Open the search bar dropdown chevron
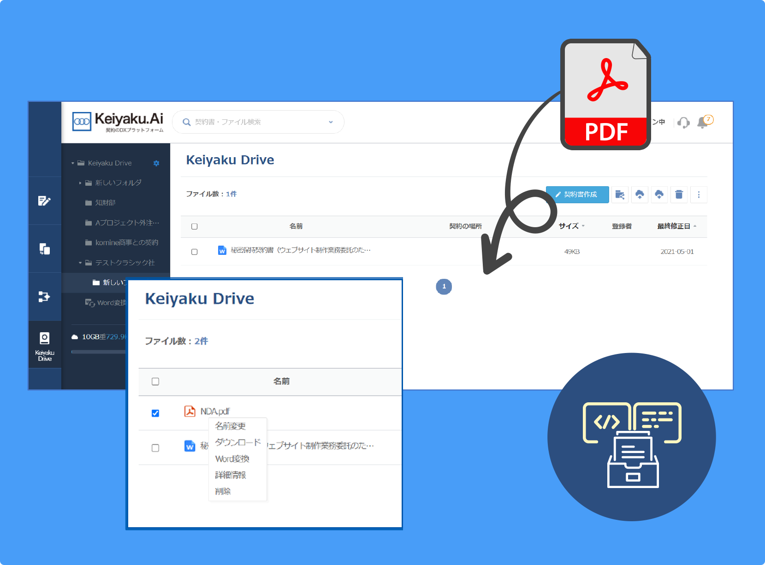The width and height of the screenshot is (765, 565). (331, 122)
